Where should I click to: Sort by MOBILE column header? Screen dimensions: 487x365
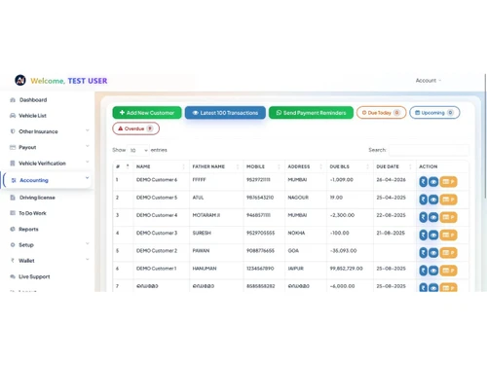tap(264, 166)
